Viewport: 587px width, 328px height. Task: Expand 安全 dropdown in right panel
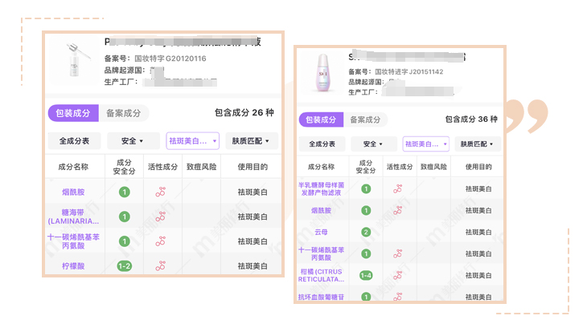tap(374, 144)
